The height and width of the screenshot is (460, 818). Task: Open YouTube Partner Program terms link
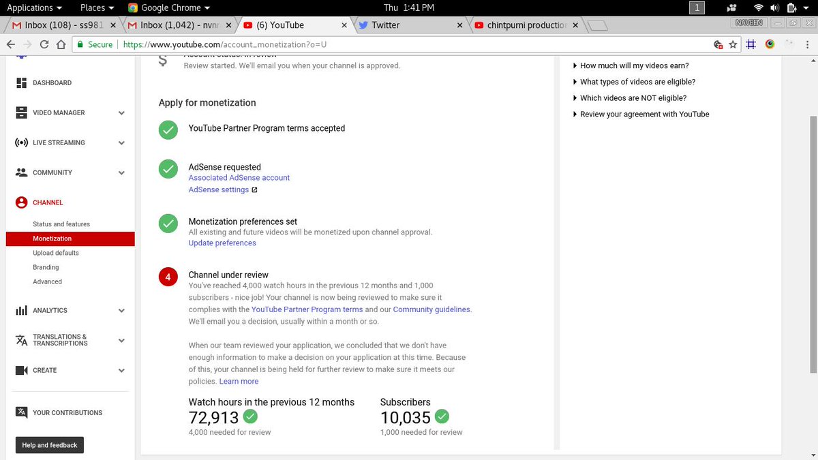pyautogui.click(x=307, y=309)
